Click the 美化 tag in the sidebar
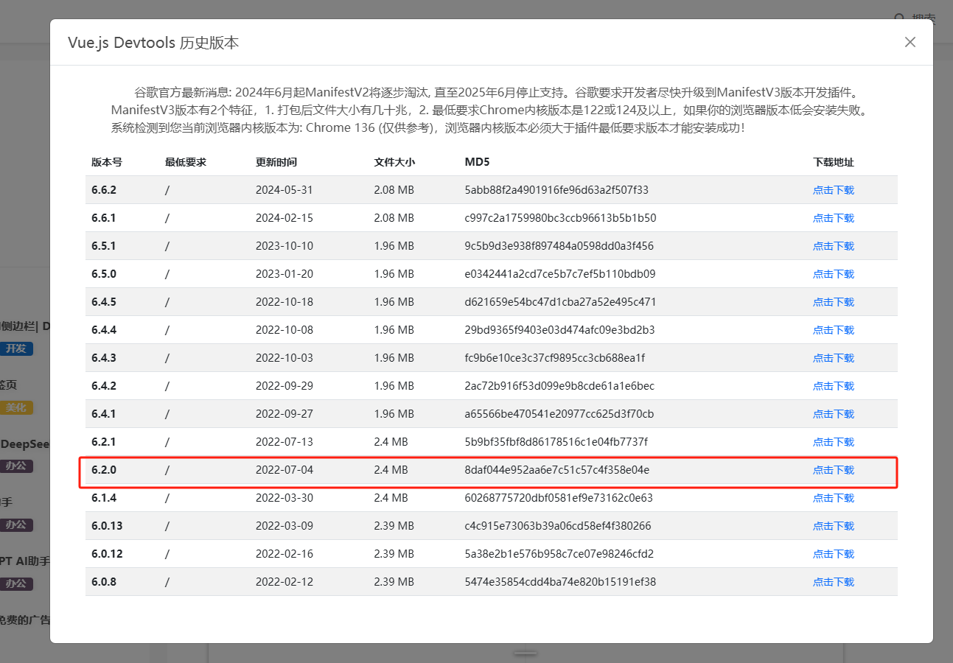Viewport: 953px width, 663px height. click(16, 407)
